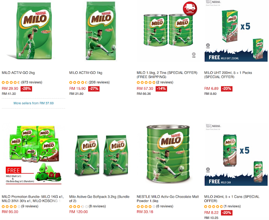Open the MILO ACTIV-GO 2kg title link
This screenshot has width=269, height=220.
[x=18, y=73]
